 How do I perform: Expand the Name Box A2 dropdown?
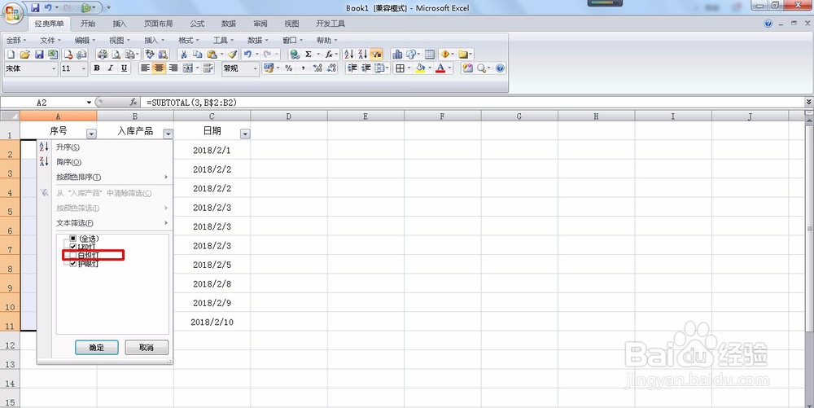(x=90, y=103)
